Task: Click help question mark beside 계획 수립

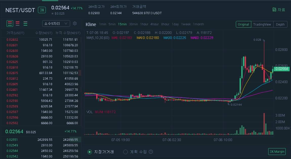Action: click(151, 152)
